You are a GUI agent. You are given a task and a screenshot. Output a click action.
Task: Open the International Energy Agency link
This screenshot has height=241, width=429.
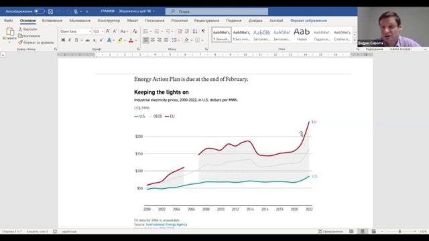point(167,224)
